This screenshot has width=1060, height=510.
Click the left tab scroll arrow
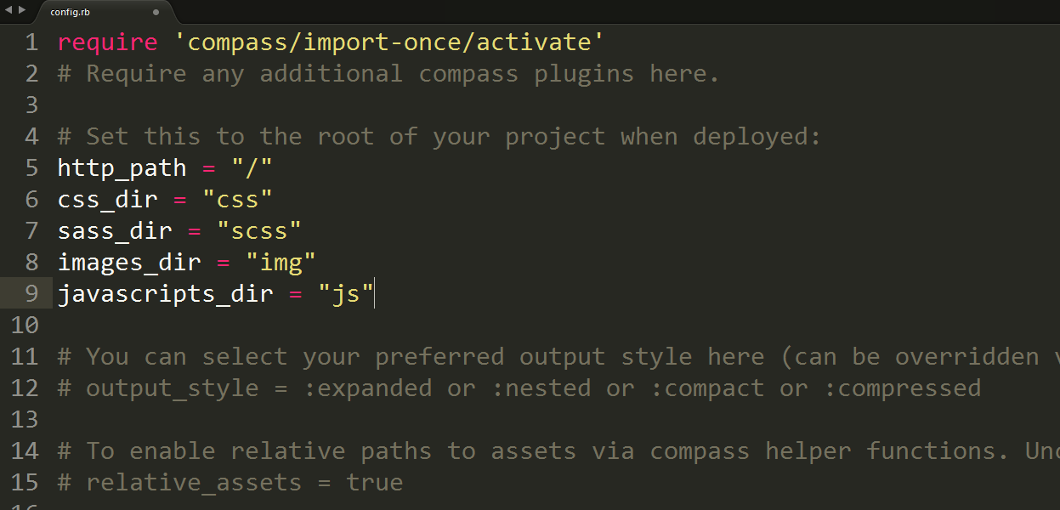8,8
